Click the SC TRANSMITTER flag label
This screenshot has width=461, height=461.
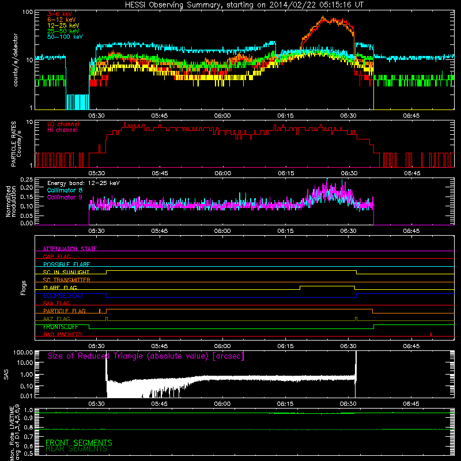click(66, 280)
